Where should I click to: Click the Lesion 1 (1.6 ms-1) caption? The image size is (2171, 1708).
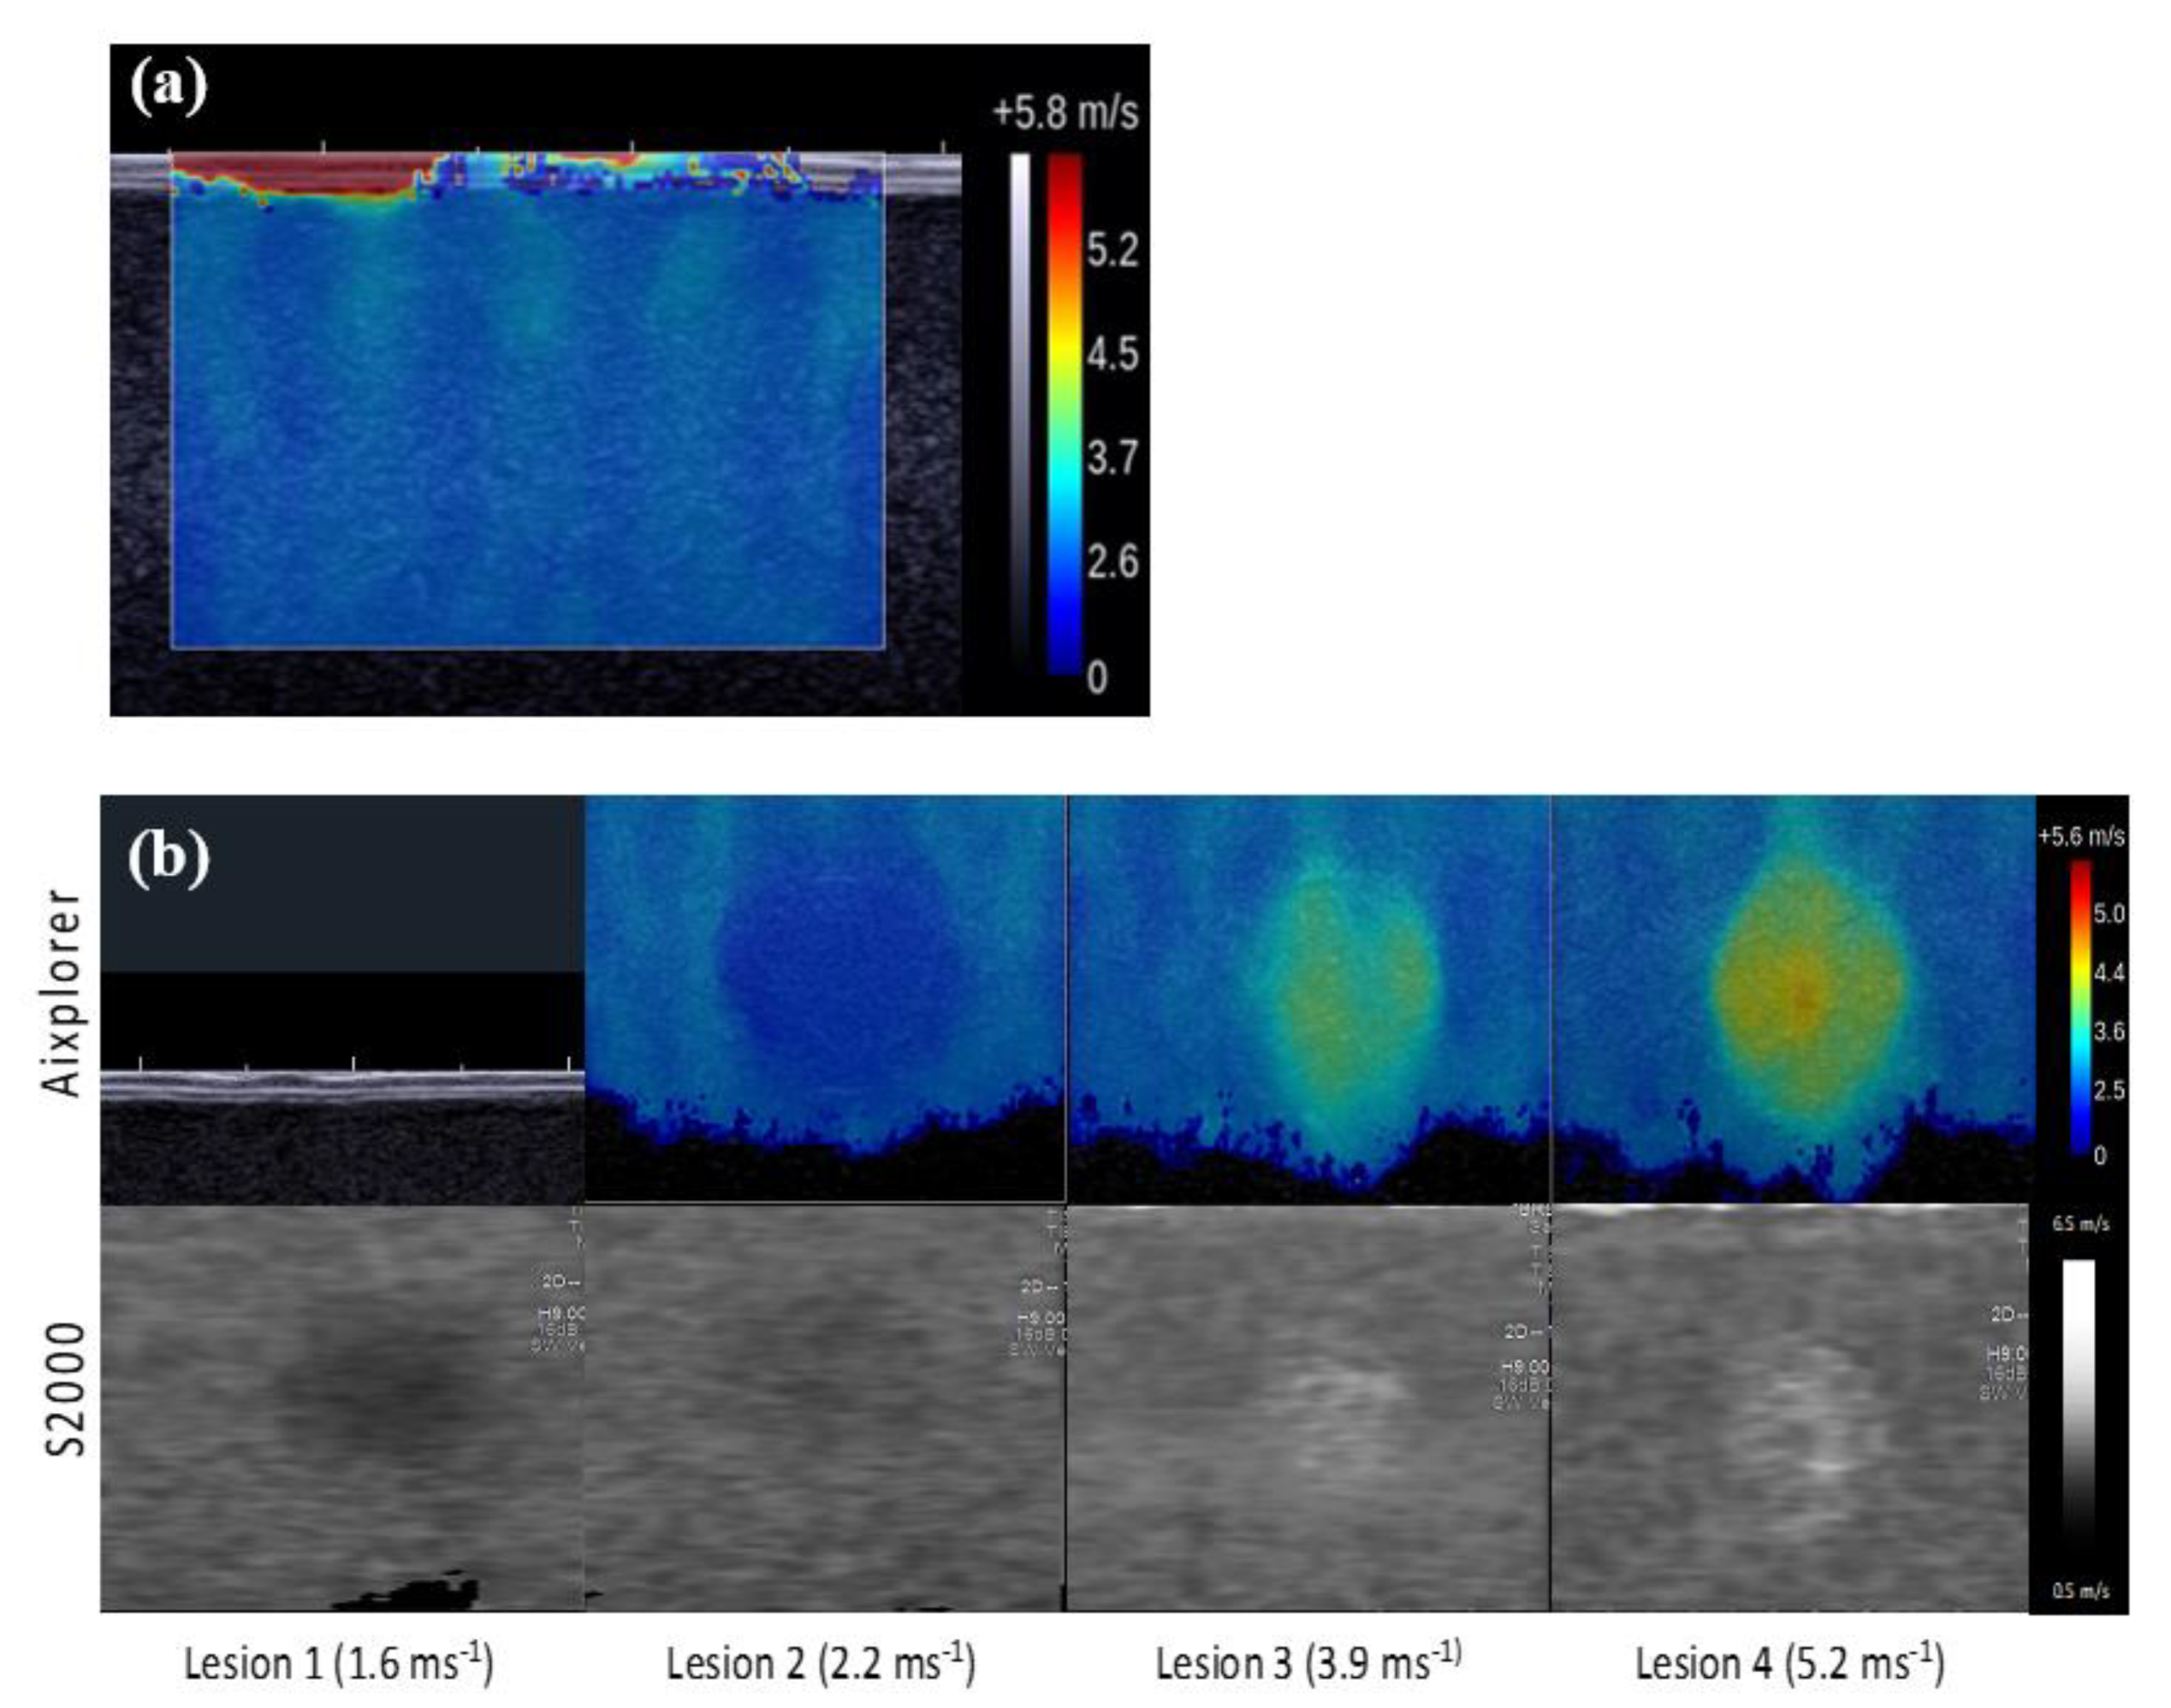pos(338,1664)
